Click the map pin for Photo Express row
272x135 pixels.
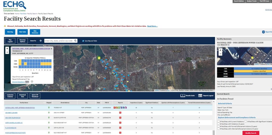pyautogui.click(x=49, y=133)
